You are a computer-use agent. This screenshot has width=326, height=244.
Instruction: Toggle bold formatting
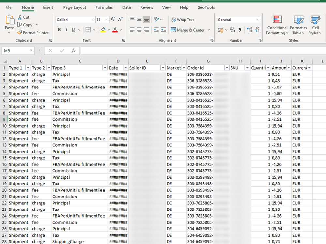59,30
